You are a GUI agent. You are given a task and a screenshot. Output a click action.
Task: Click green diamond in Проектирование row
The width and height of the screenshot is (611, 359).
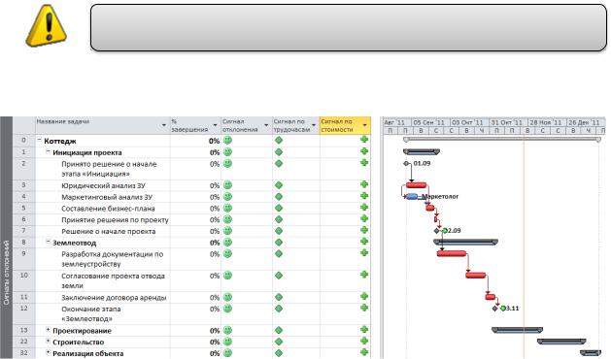(279, 330)
